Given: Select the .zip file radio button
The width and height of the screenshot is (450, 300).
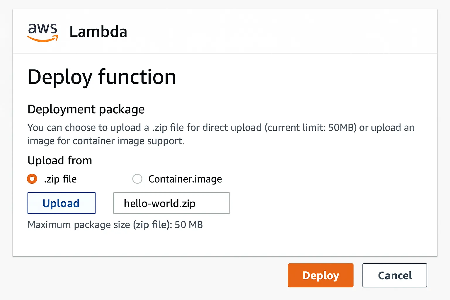Looking at the screenshot, I should (x=32, y=179).
